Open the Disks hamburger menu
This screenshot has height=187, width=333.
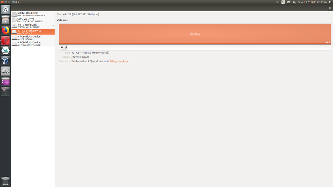(329, 7)
